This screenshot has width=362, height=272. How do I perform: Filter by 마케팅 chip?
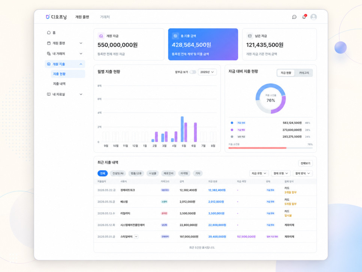coord(184,173)
